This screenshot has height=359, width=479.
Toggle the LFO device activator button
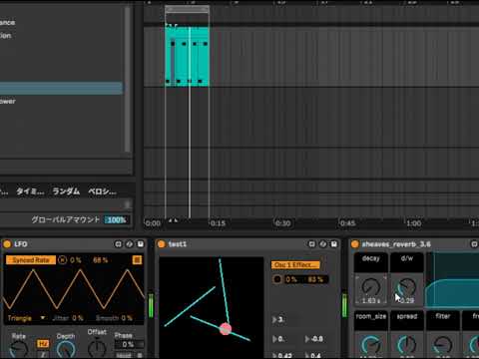click(7, 244)
